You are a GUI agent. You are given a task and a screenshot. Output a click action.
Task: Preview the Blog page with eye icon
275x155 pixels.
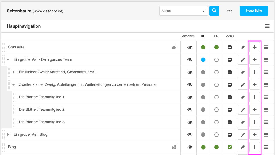(190, 147)
